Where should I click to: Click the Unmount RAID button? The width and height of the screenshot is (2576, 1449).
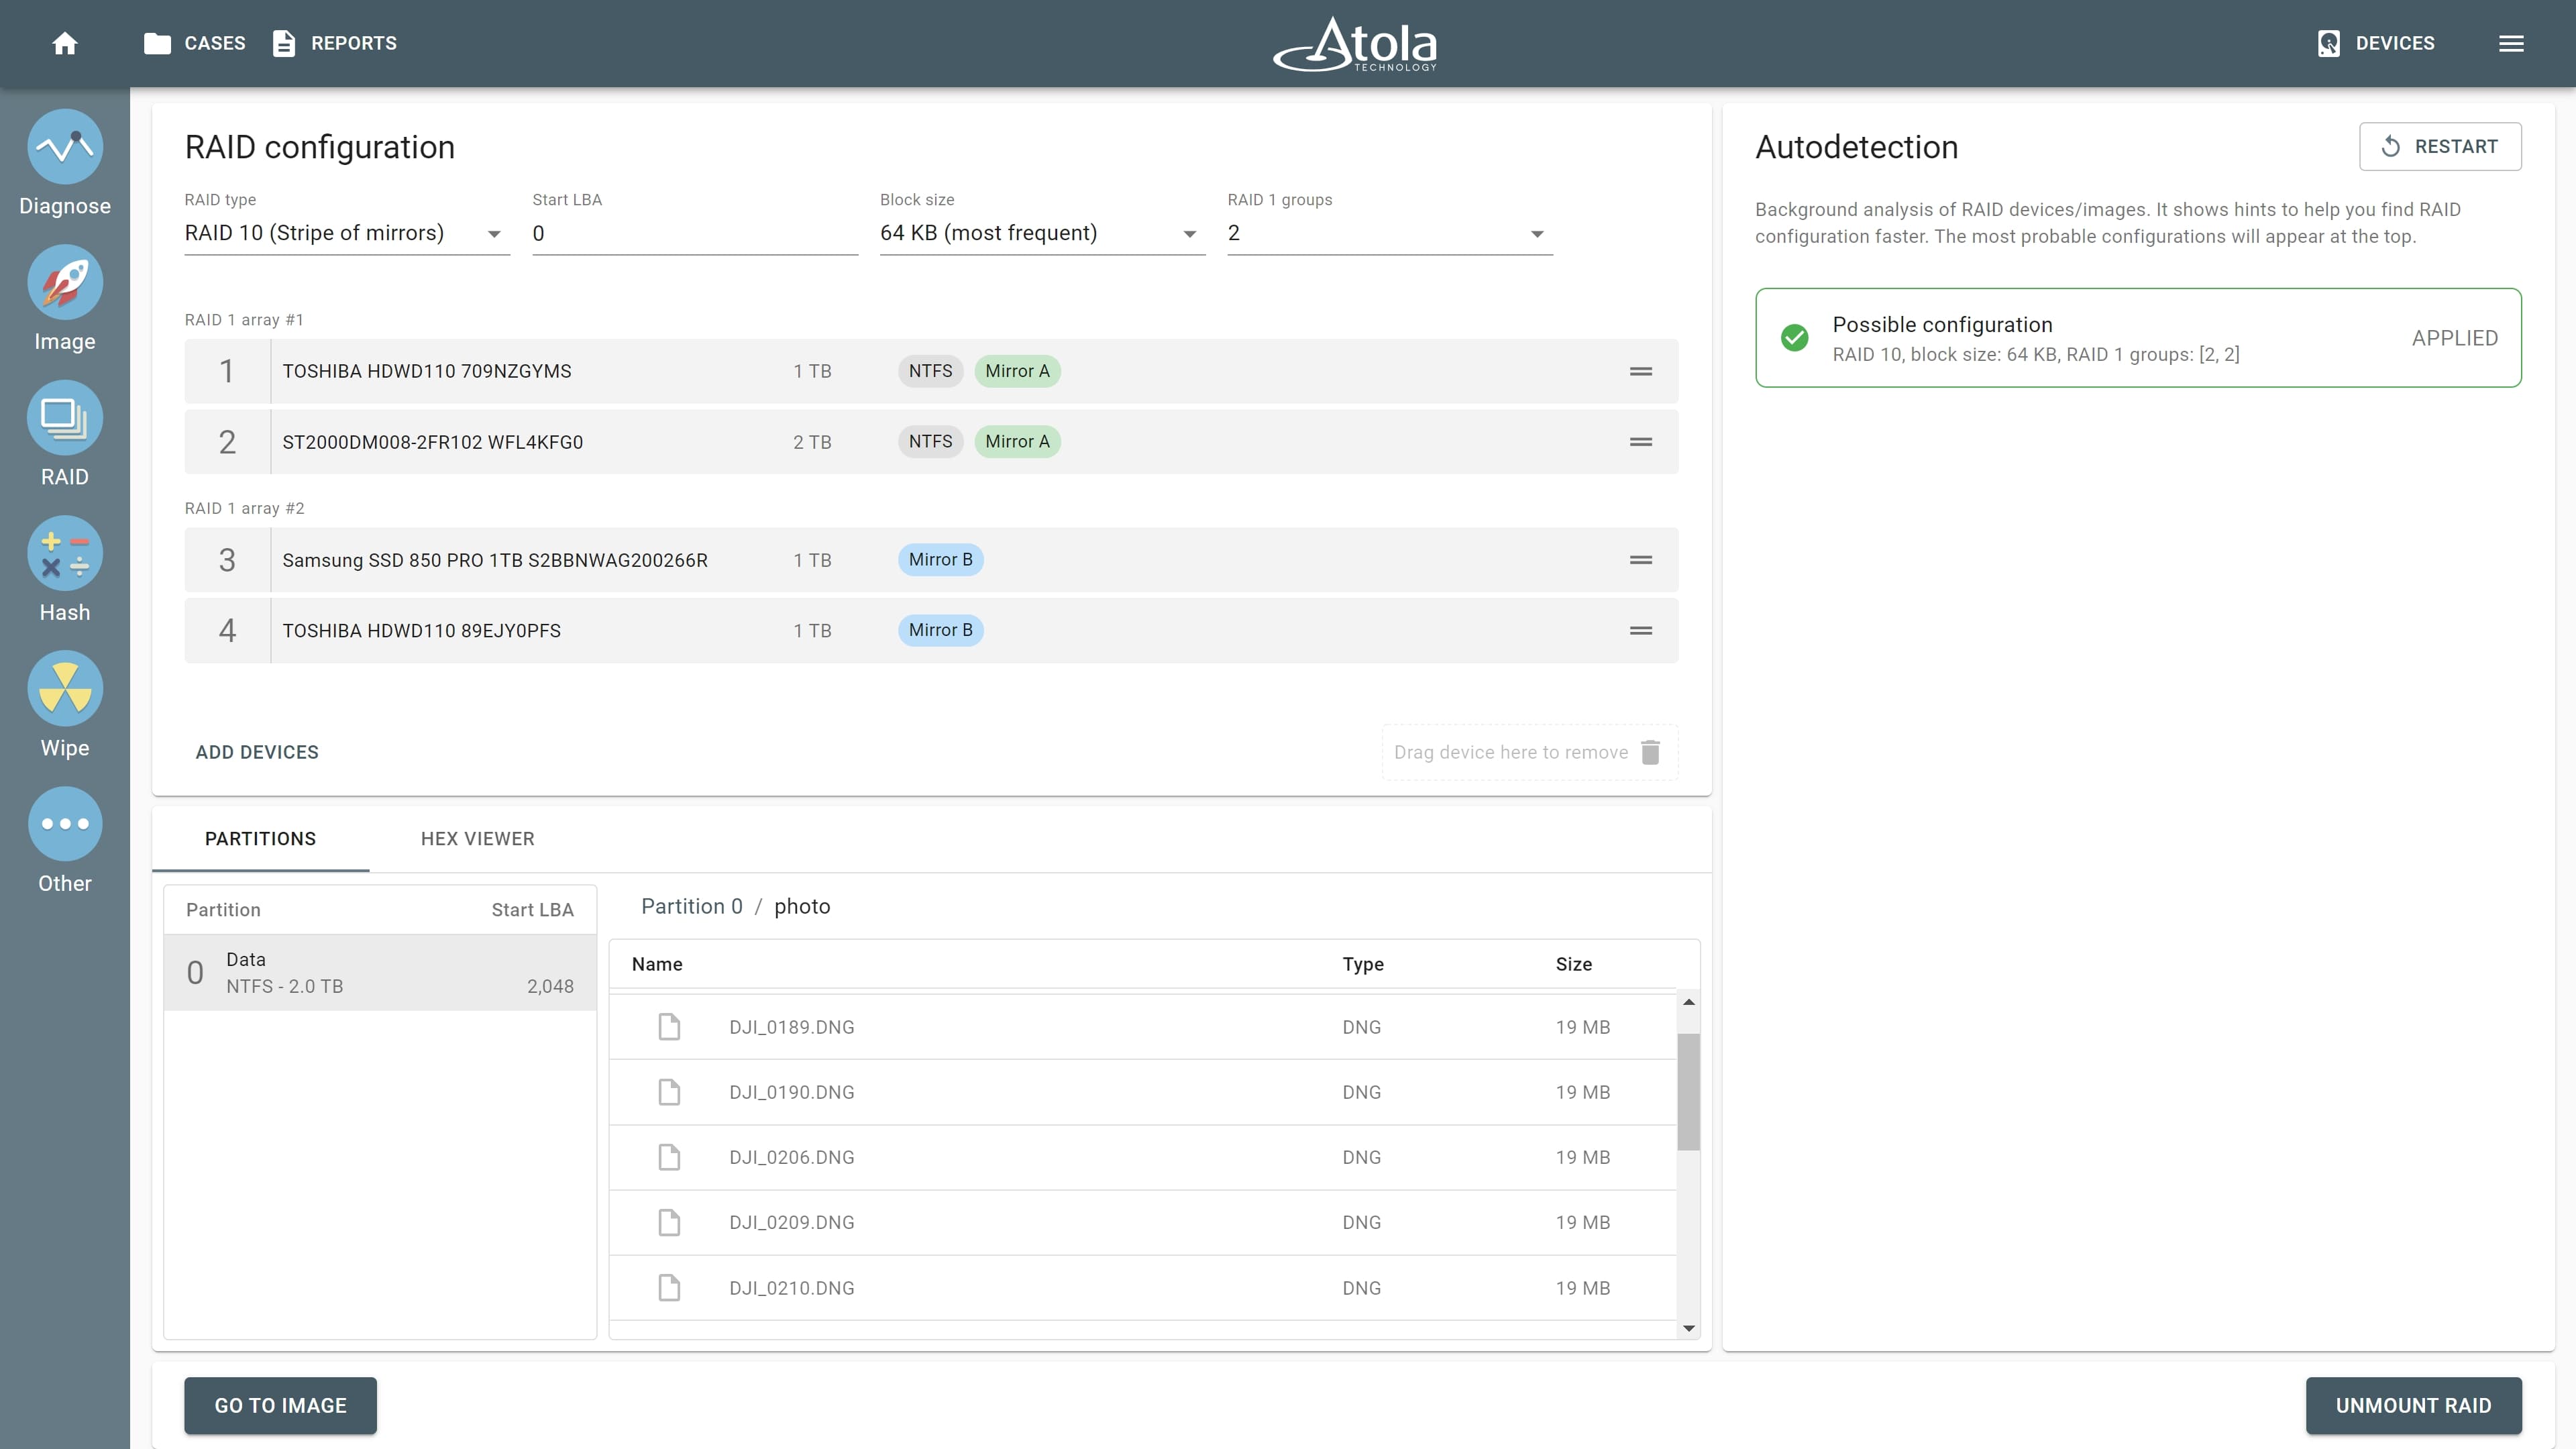click(2413, 1405)
